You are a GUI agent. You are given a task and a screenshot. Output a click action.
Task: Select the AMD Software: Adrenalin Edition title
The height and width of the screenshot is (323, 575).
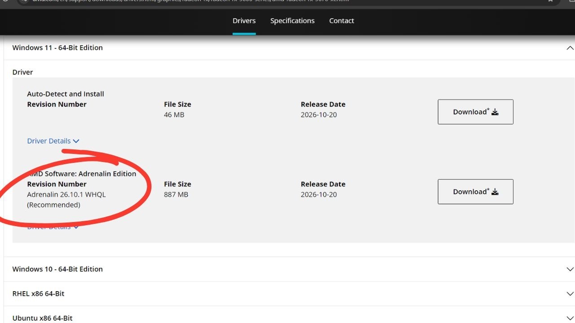(x=82, y=174)
